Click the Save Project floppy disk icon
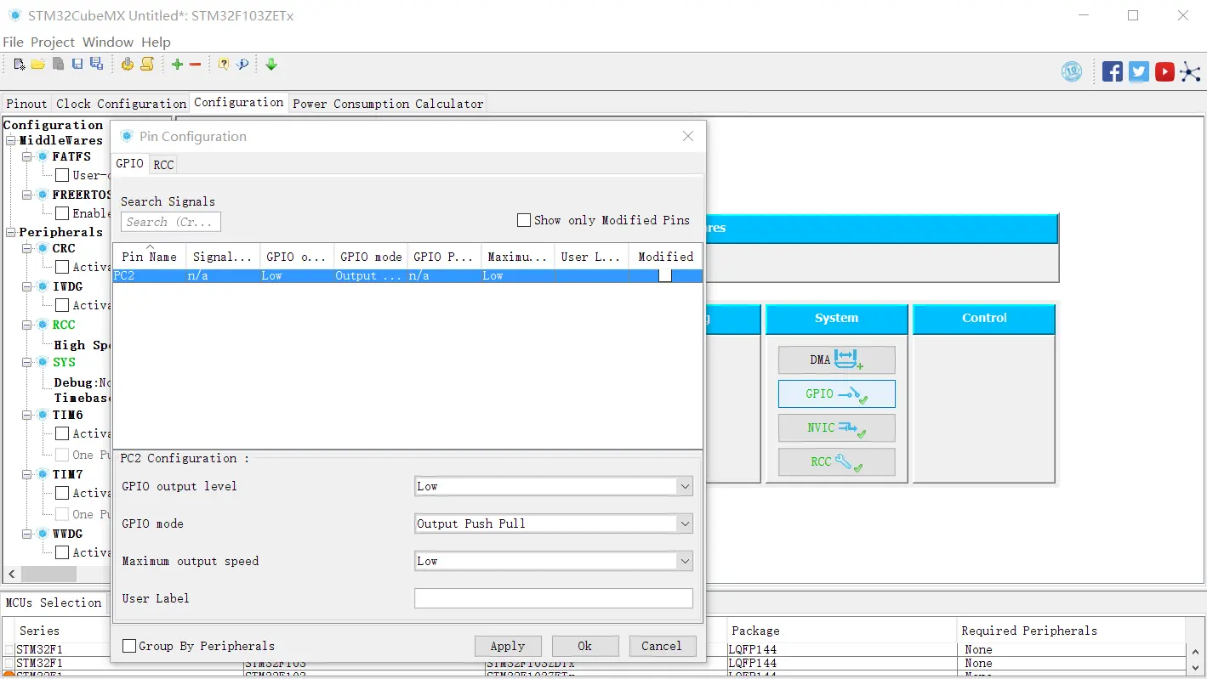This screenshot has height=679, width=1207. click(x=77, y=64)
